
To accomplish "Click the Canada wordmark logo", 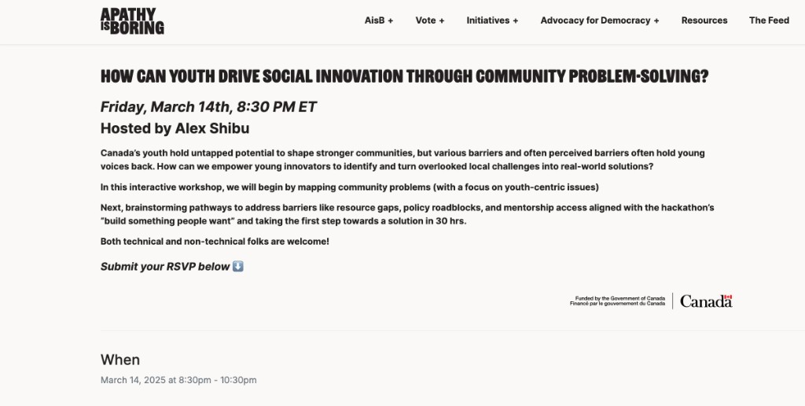I will (x=705, y=301).
